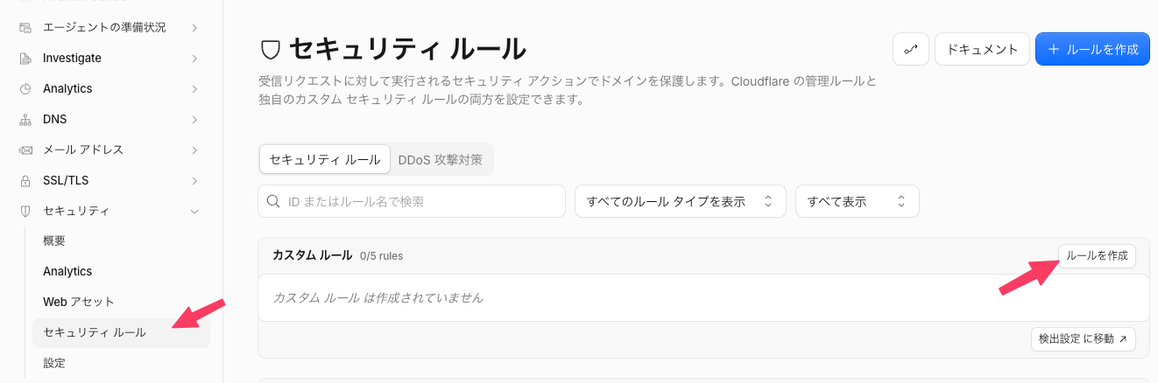Select the セキュリティ ルール tab
Viewport: 1158px width, 383px height.
325,160
